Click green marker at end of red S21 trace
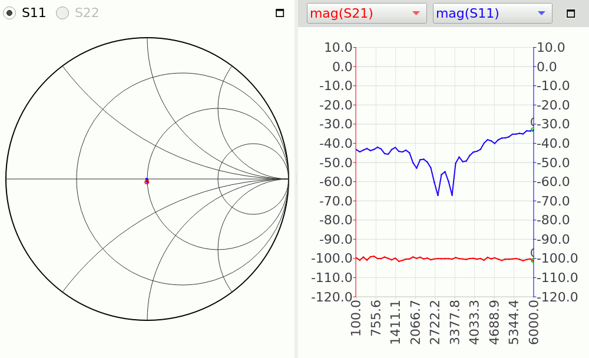589x358 pixels. [533, 260]
